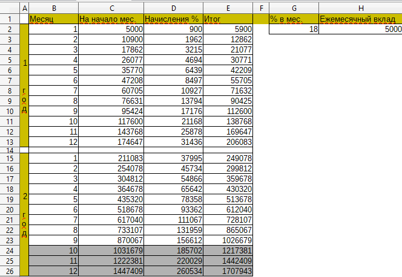The height and width of the screenshot is (277, 402).
Task: Select column D header
Action: (174, 8)
